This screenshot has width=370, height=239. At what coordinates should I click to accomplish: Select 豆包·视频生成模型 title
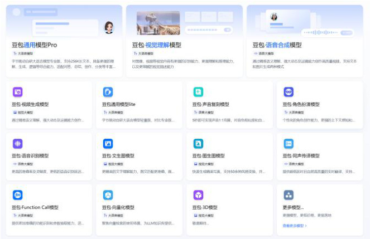coord(30,104)
